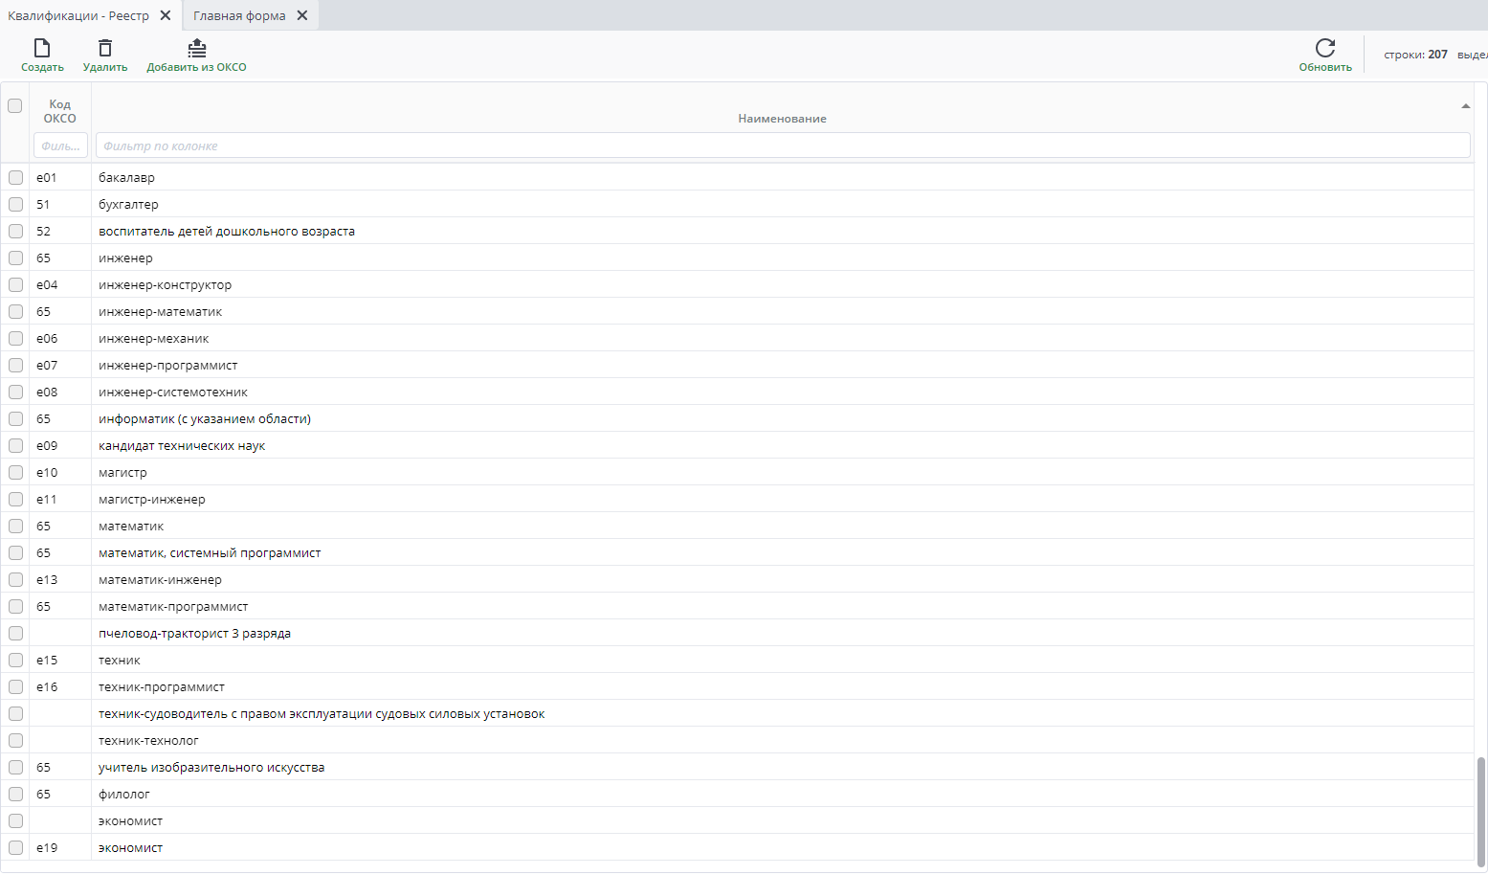This screenshot has height=875, width=1488.
Task: Close the Квалификации - Реестр tab
Action: [166, 15]
